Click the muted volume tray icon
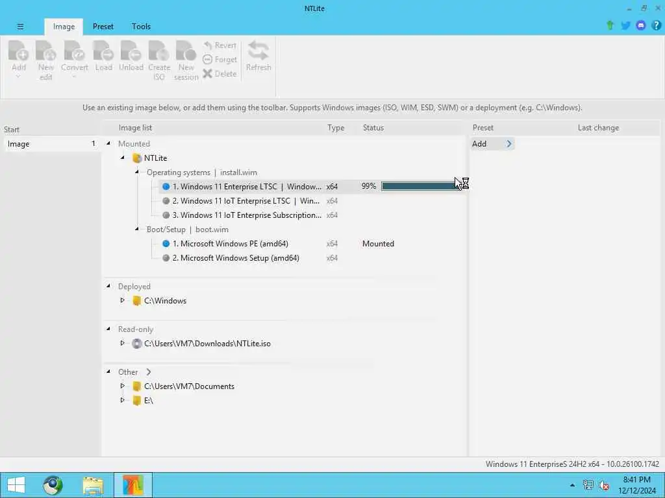Viewport: 665px width, 498px height. tap(605, 485)
